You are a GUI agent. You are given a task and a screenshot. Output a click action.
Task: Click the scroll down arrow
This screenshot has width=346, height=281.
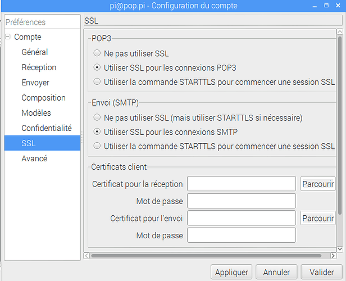tap(340, 249)
